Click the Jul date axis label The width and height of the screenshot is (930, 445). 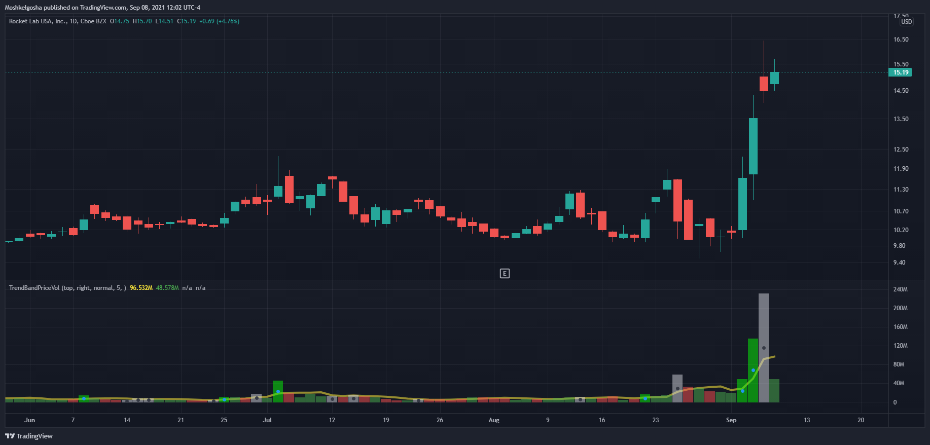coord(267,420)
